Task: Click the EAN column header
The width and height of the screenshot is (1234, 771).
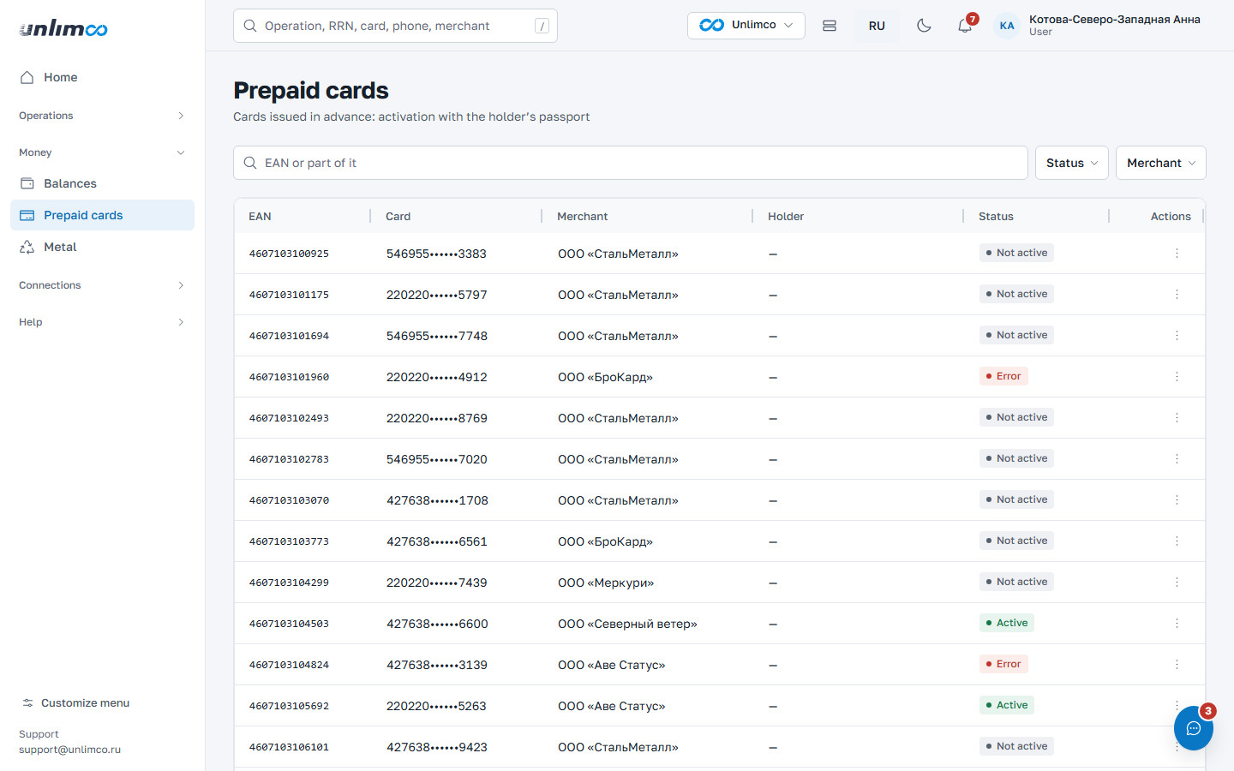Action: click(260, 217)
